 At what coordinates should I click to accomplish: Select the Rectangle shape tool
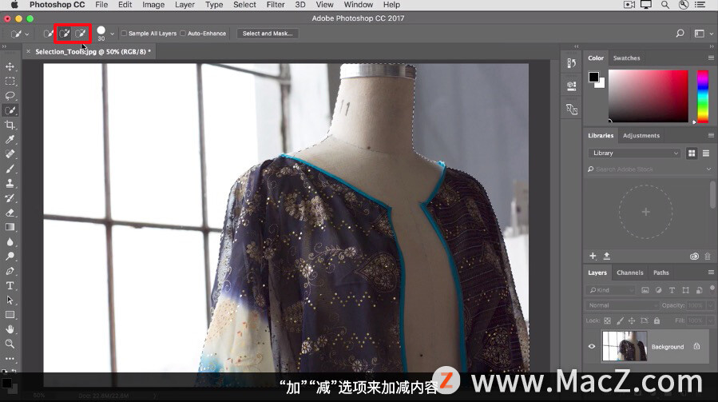(10, 315)
